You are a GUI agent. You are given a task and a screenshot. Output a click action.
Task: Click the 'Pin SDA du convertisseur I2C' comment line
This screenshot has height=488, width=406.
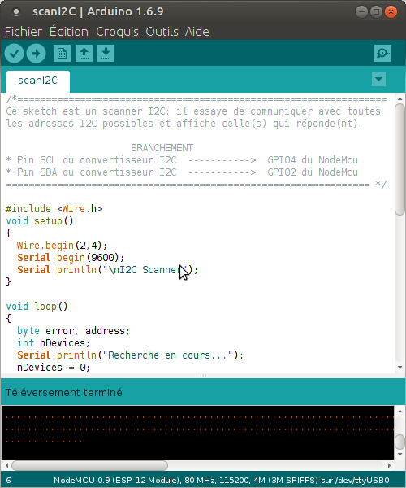click(182, 172)
